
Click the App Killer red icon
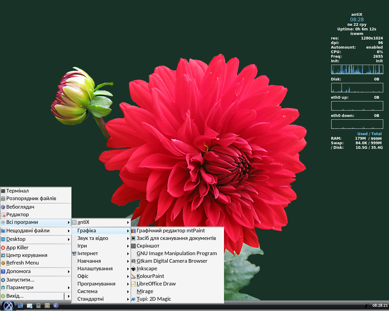coord(3,248)
